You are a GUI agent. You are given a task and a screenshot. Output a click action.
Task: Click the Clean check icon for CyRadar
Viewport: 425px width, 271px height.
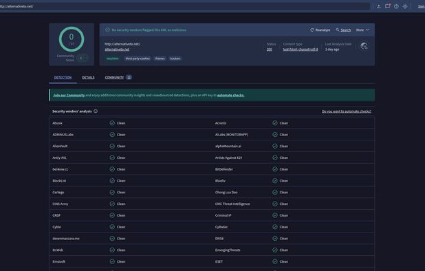pyautogui.click(x=275, y=227)
